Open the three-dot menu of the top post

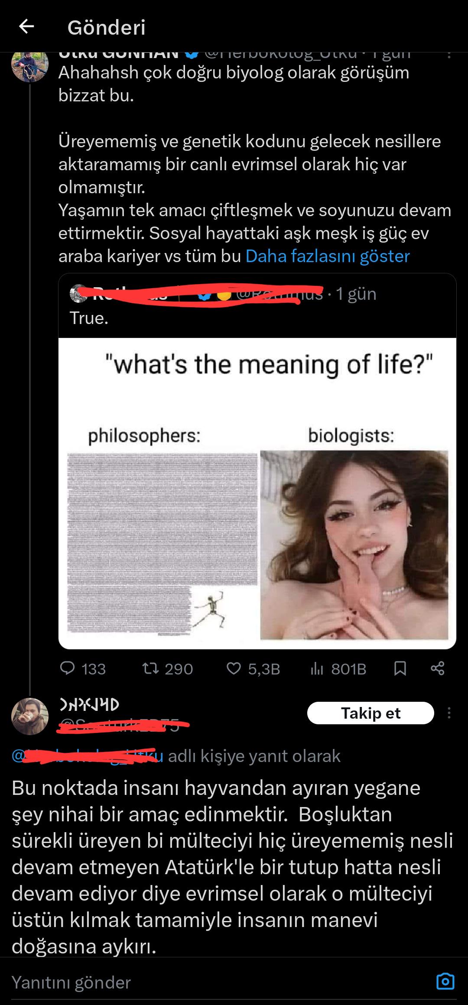[x=449, y=55]
